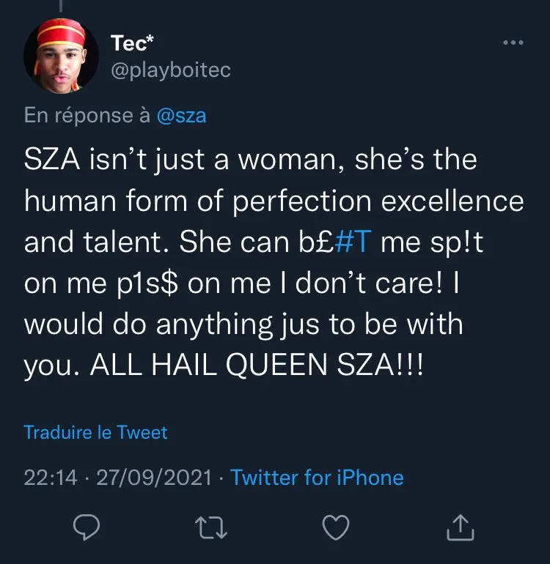Click the 22:14 timestamp

(51, 478)
